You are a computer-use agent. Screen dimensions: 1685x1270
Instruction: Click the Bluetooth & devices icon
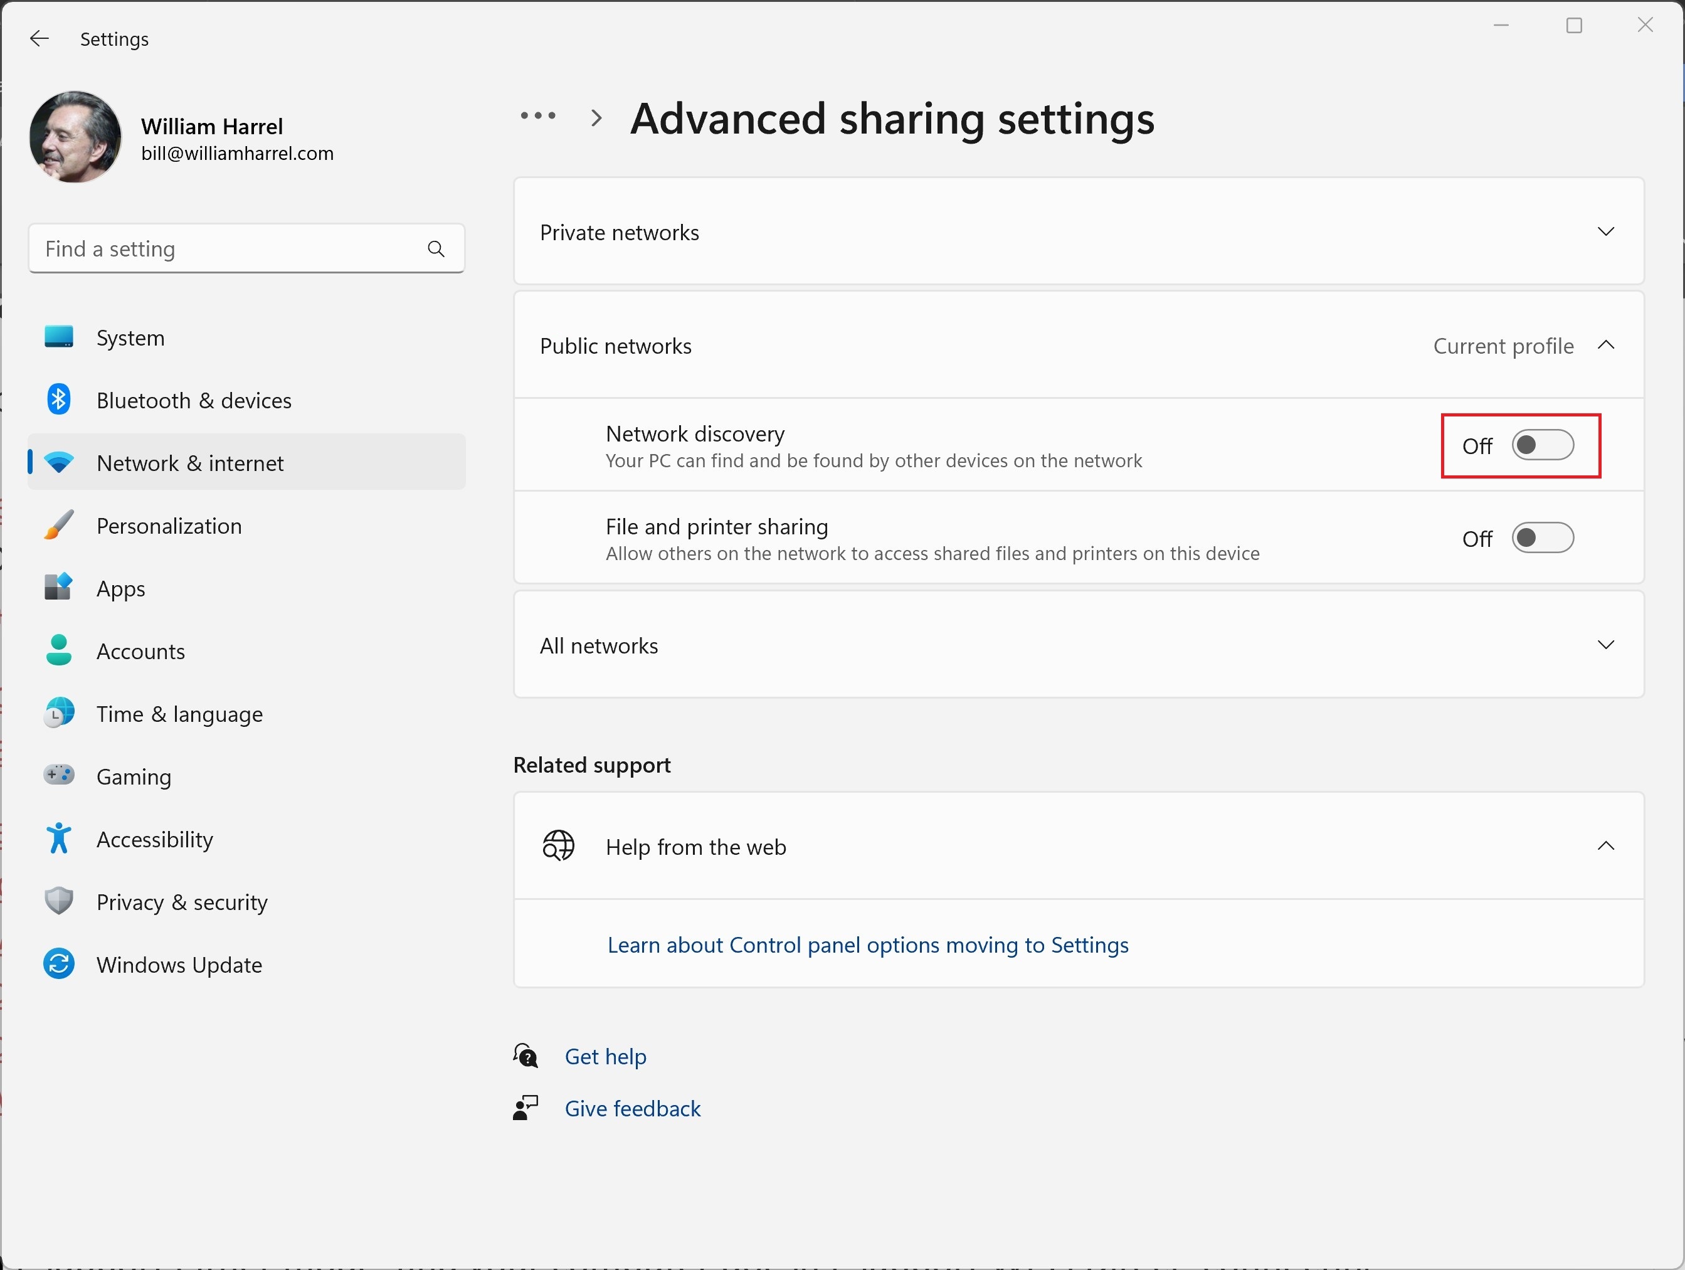pyautogui.click(x=60, y=399)
